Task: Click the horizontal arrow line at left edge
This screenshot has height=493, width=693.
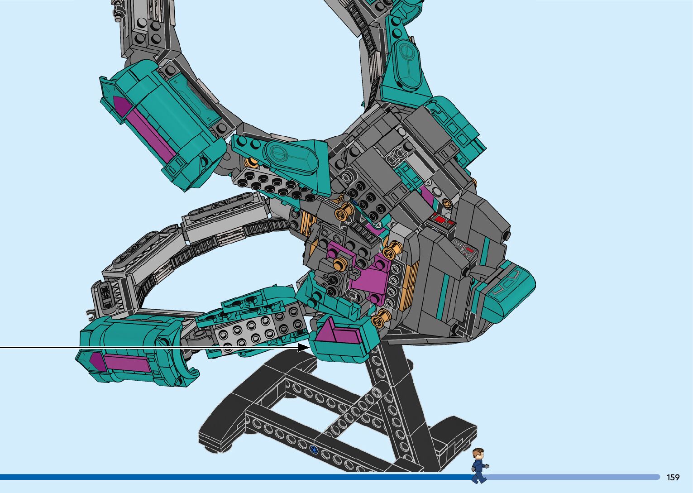Action: pos(136,347)
